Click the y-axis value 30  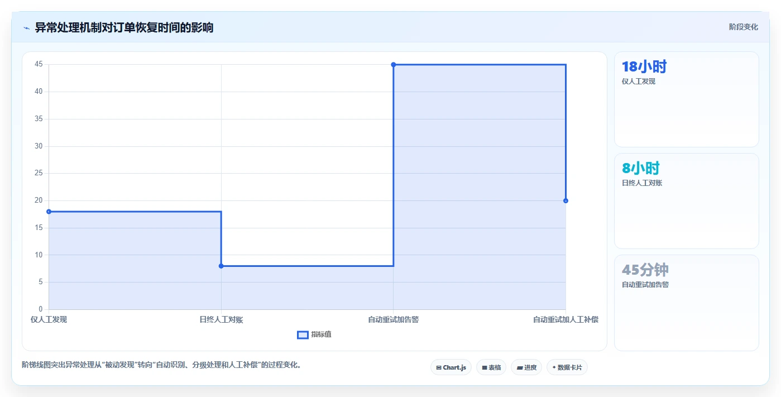39,146
